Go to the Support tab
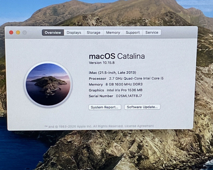213x170 pixels. [133, 33]
